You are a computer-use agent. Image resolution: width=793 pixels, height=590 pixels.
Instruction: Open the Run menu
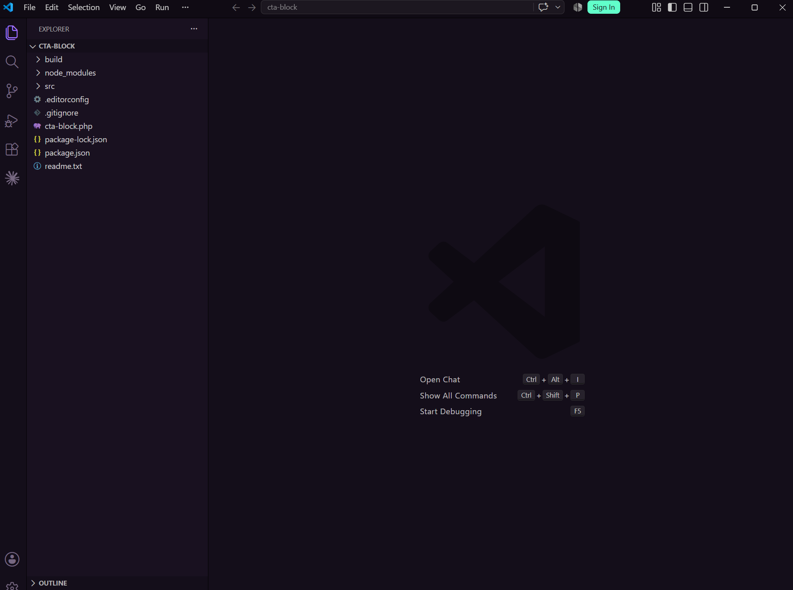(x=162, y=7)
